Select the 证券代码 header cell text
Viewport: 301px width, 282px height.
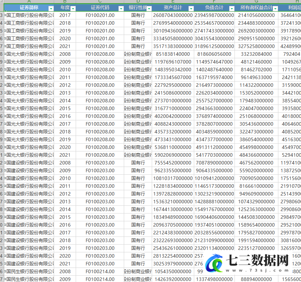(x=100, y=8)
